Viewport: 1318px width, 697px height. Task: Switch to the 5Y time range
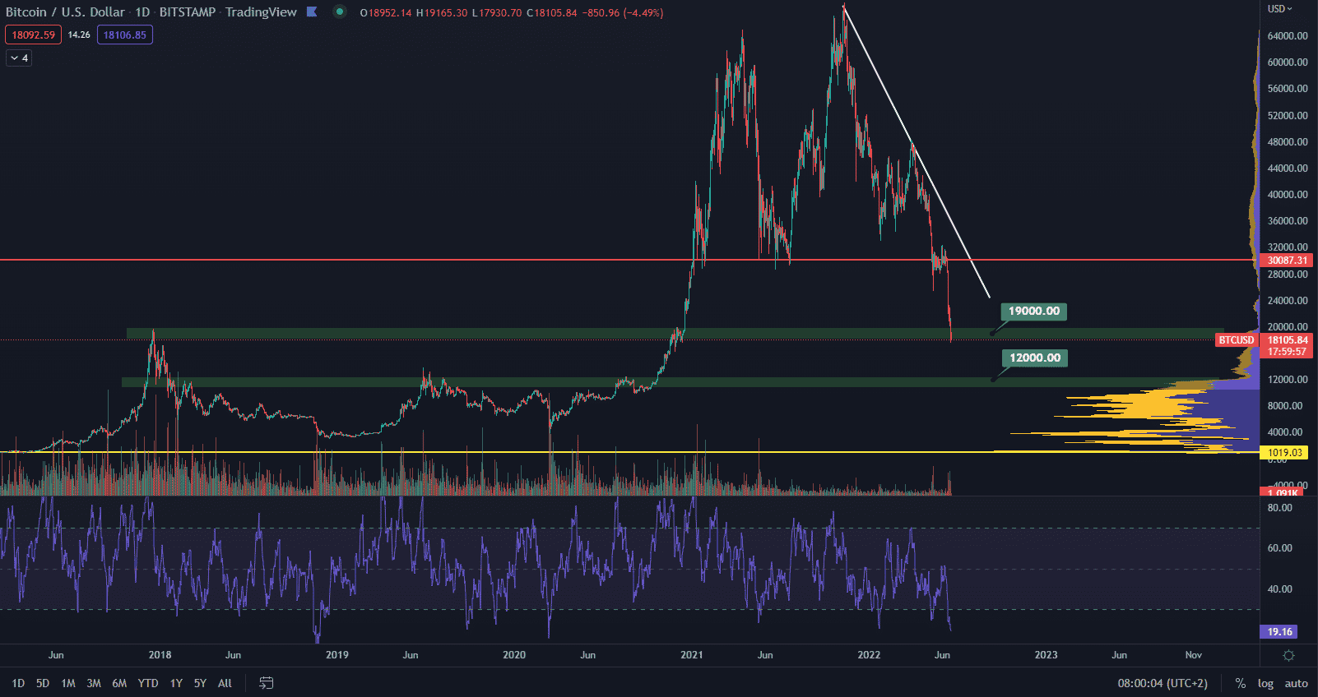[200, 683]
